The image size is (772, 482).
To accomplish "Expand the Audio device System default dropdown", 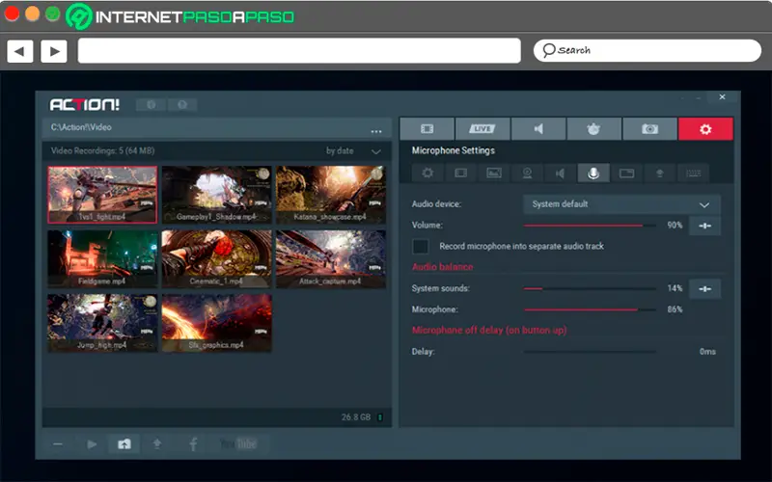I will (x=621, y=204).
